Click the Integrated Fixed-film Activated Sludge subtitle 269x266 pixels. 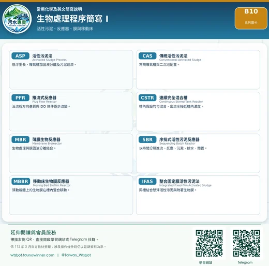(185, 185)
